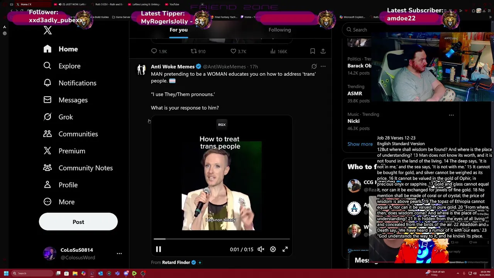494x278 pixels.
Task: Click the Anti Woke Memes avatar
Action: pyautogui.click(x=142, y=69)
